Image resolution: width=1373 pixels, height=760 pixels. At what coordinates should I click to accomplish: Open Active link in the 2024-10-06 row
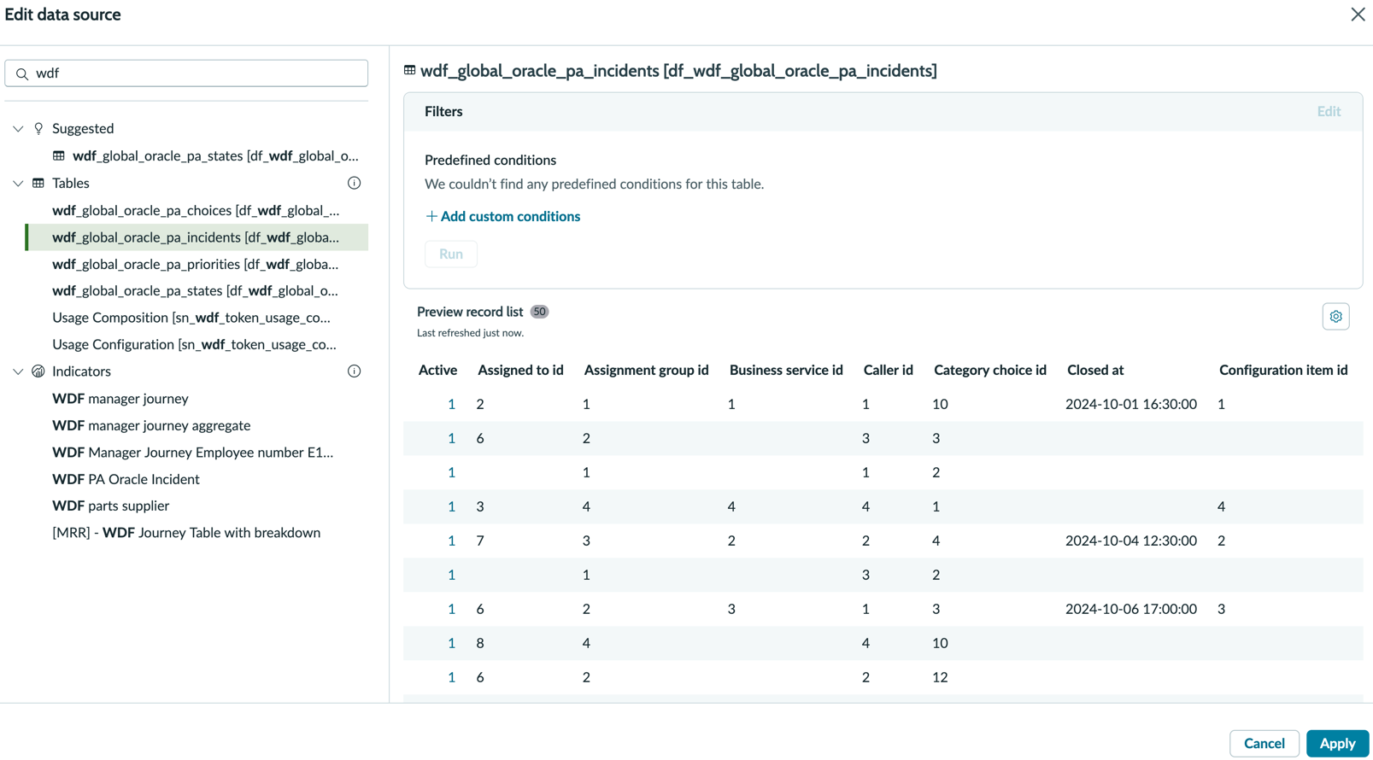tap(451, 609)
